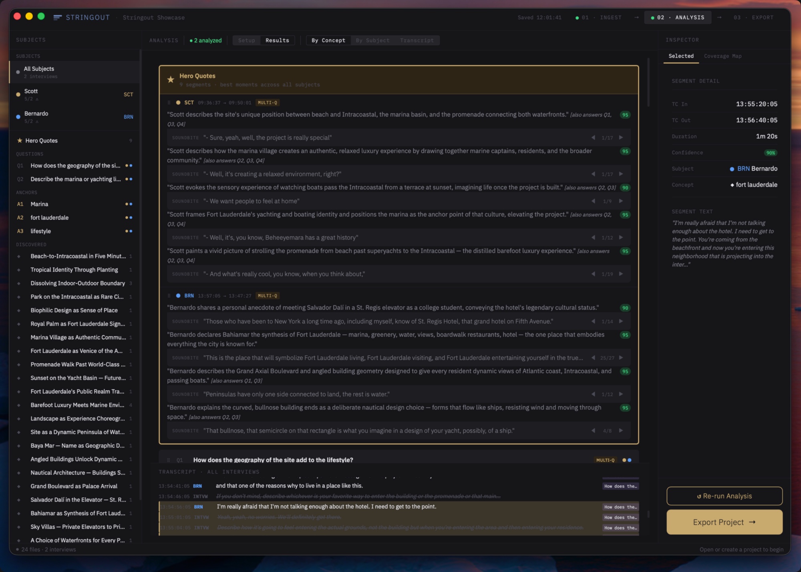Viewport: 801px width, 572px height.
Task: Play next soundbite for "Sure, yeah, well, the project"
Action: (621, 137)
